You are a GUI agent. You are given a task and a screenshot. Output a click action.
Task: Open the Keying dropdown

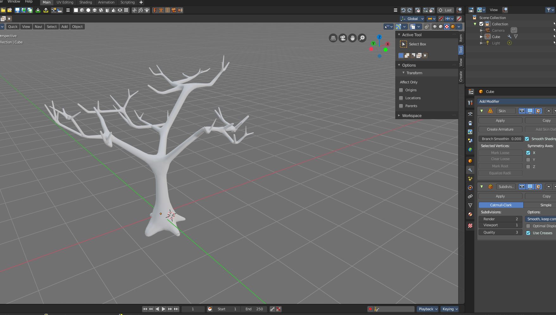coord(450,309)
